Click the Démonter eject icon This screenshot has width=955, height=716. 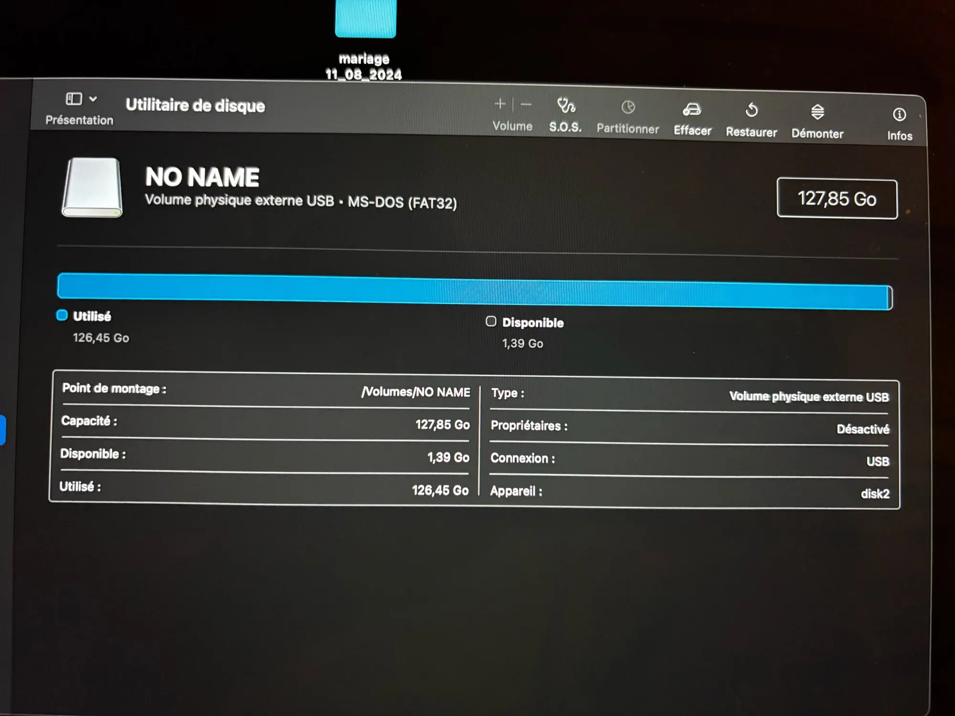pyautogui.click(x=817, y=112)
